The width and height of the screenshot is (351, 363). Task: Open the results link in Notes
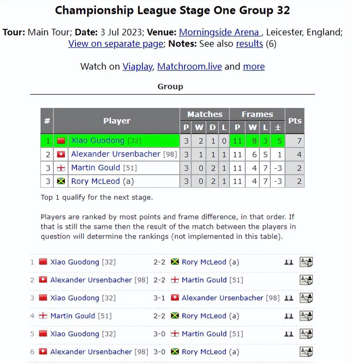[249, 44]
